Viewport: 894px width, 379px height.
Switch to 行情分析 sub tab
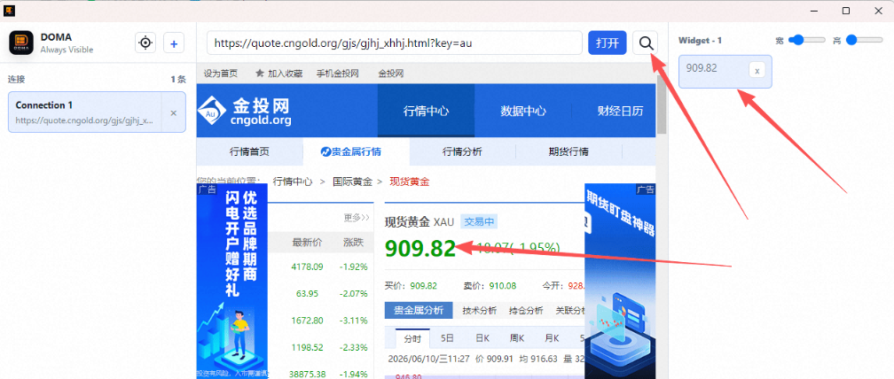click(462, 152)
